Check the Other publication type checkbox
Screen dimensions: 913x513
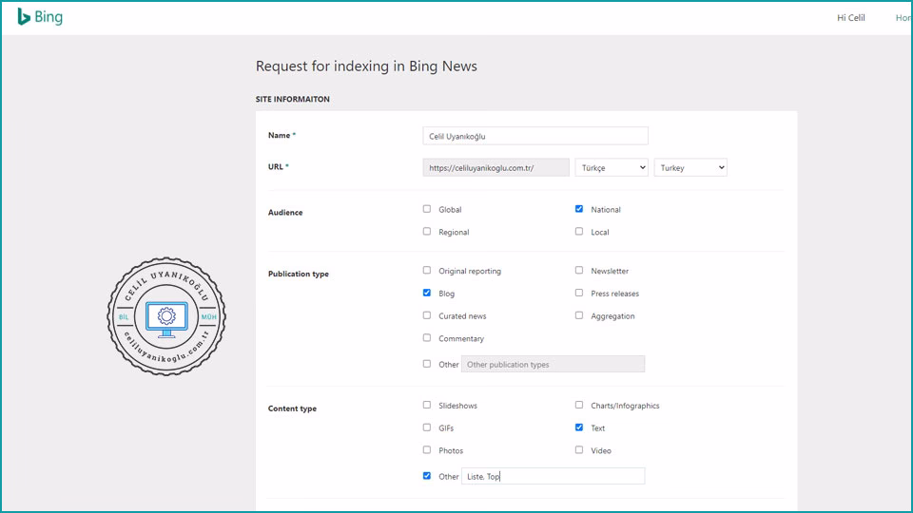click(427, 364)
